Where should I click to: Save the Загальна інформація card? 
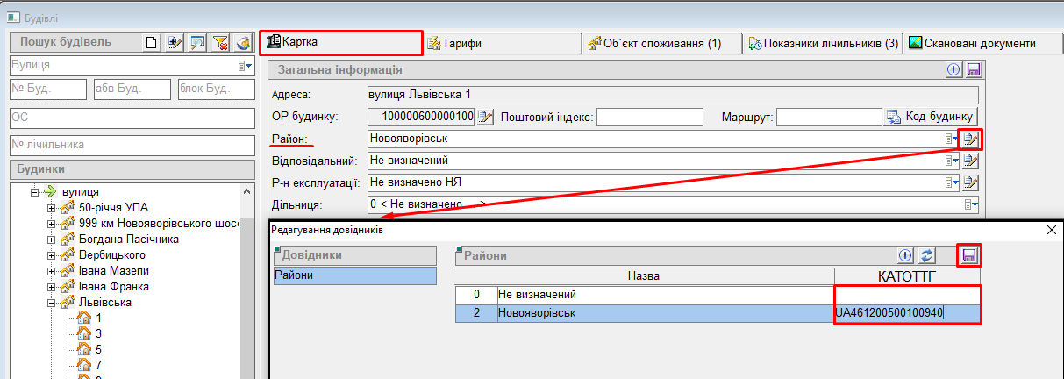(x=973, y=70)
